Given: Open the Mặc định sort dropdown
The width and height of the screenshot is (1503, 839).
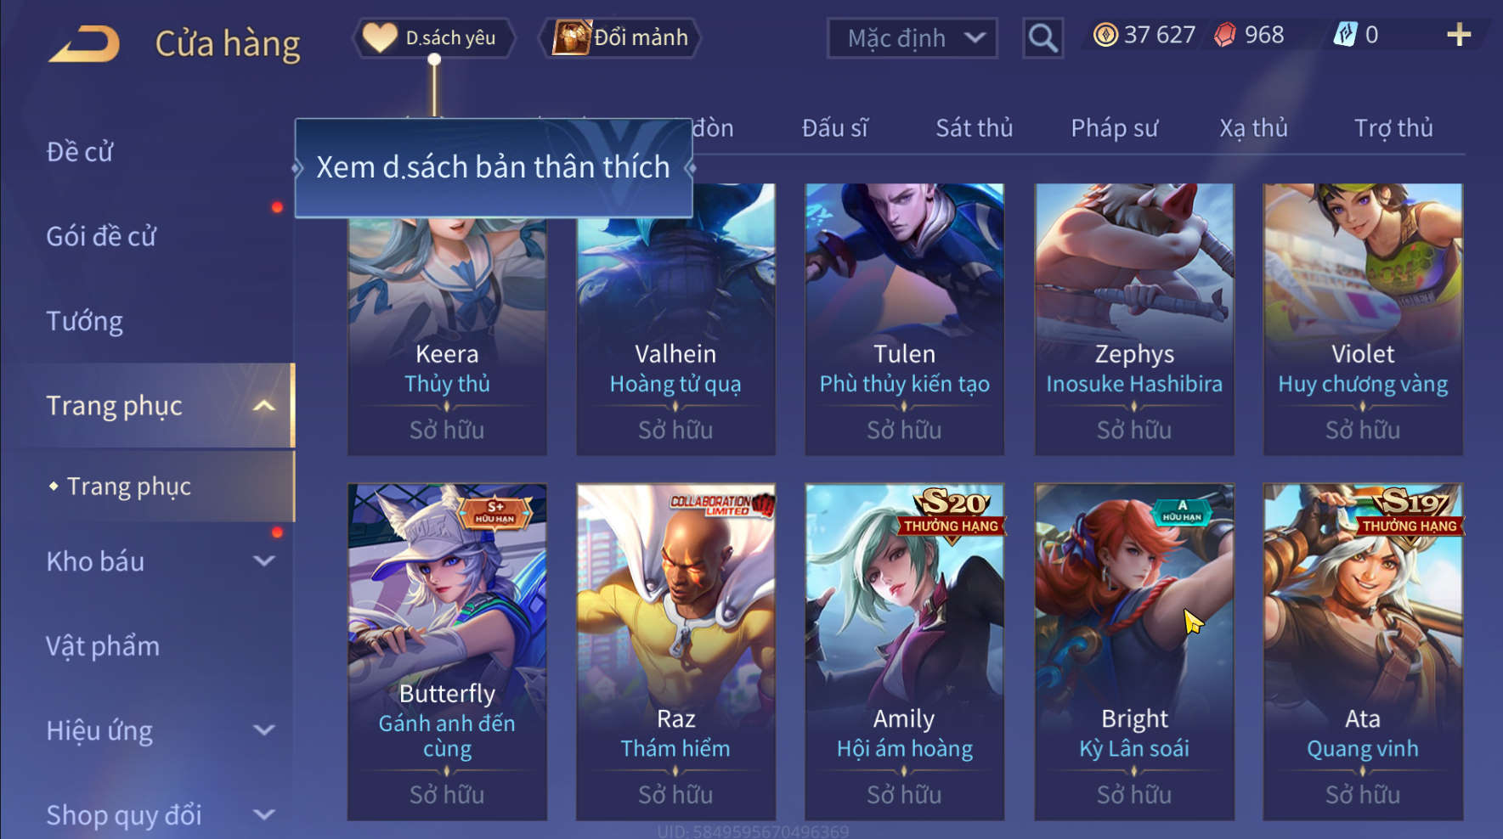Looking at the screenshot, I should (912, 38).
